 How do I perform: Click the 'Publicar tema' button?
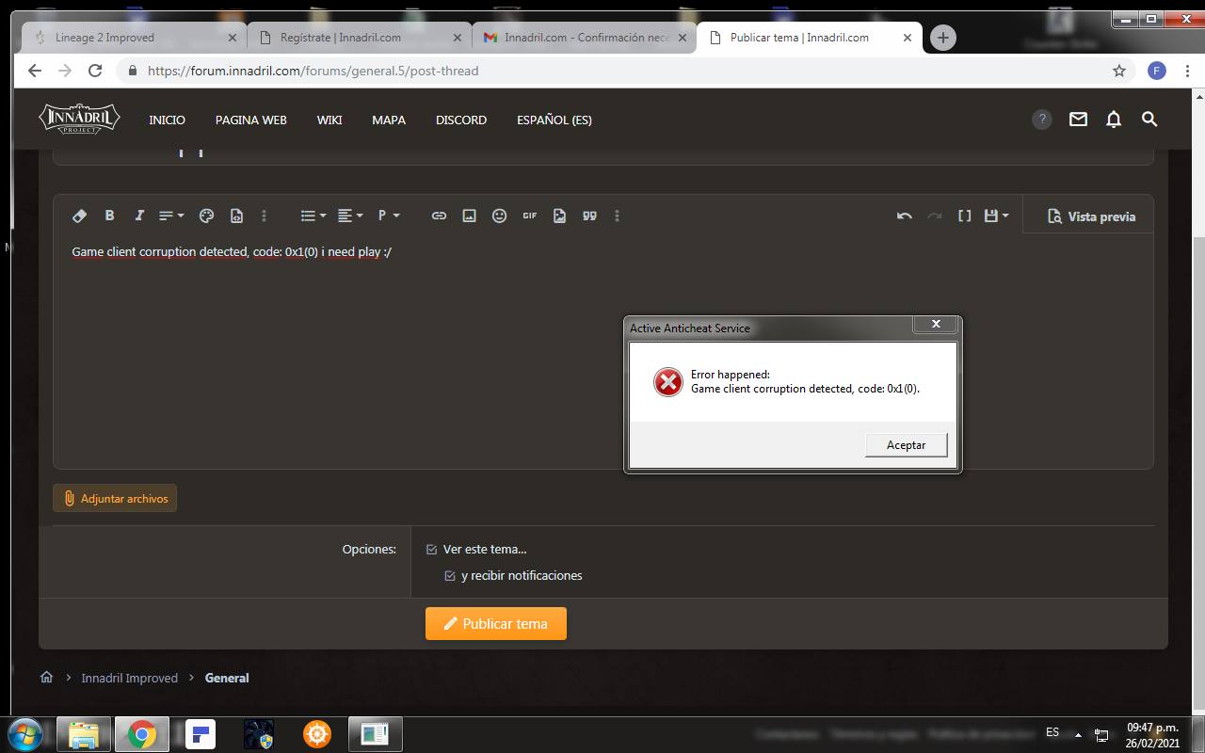(496, 624)
